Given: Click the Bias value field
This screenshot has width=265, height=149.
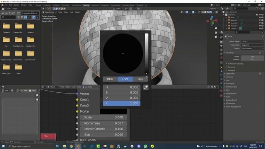Looking at the screenshot, I should 103,135.
